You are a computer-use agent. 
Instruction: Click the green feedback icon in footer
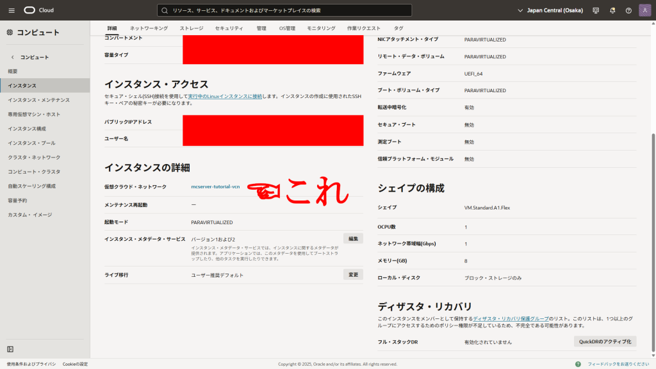pos(578,364)
